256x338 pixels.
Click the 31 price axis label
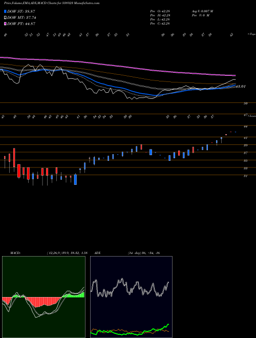click(x=245, y=176)
